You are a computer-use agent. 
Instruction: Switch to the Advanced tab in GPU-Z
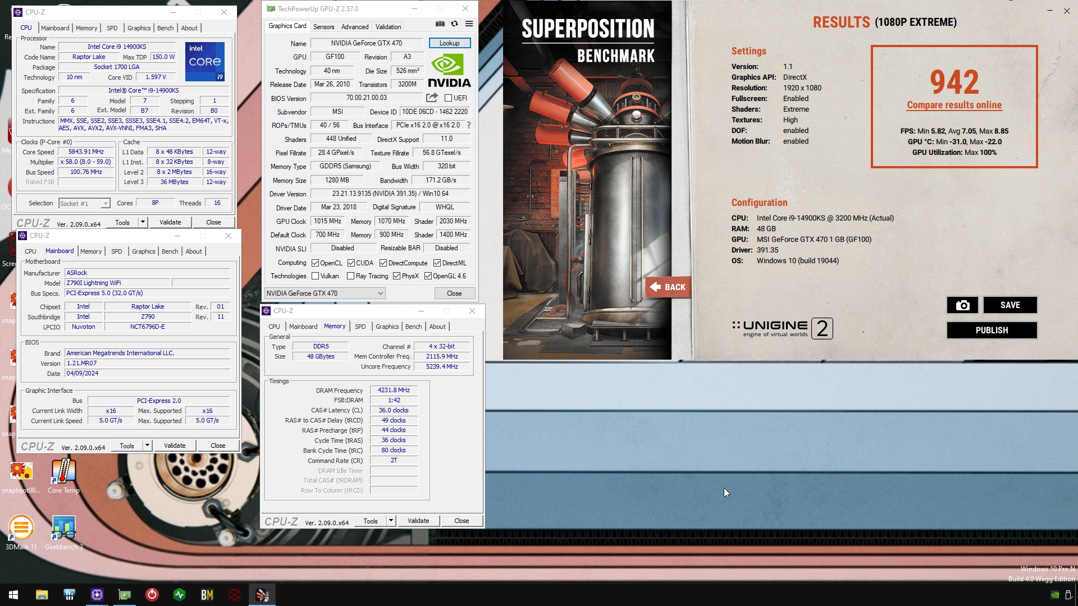pos(355,27)
